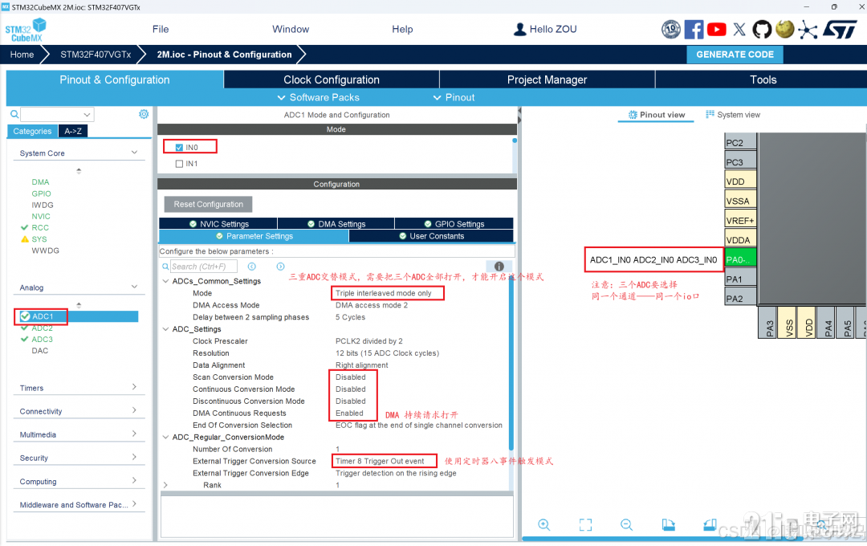Go to previous parameter search result
The height and width of the screenshot is (546, 867).
251,267
